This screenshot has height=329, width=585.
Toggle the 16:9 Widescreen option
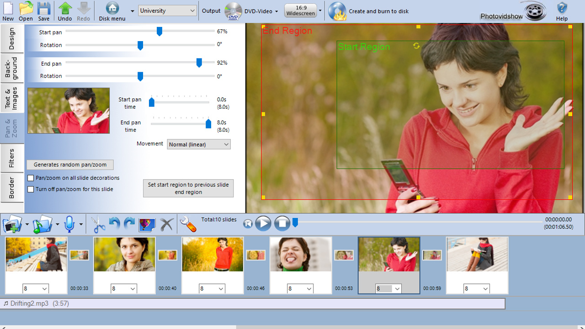pos(300,10)
